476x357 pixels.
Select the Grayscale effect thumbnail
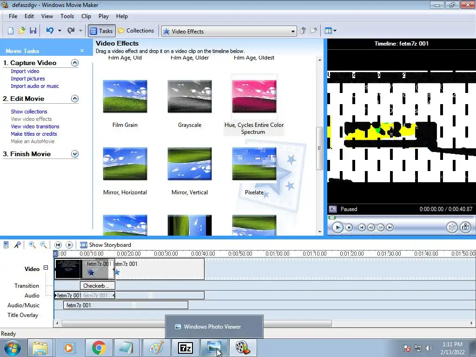tap(190, 97)
